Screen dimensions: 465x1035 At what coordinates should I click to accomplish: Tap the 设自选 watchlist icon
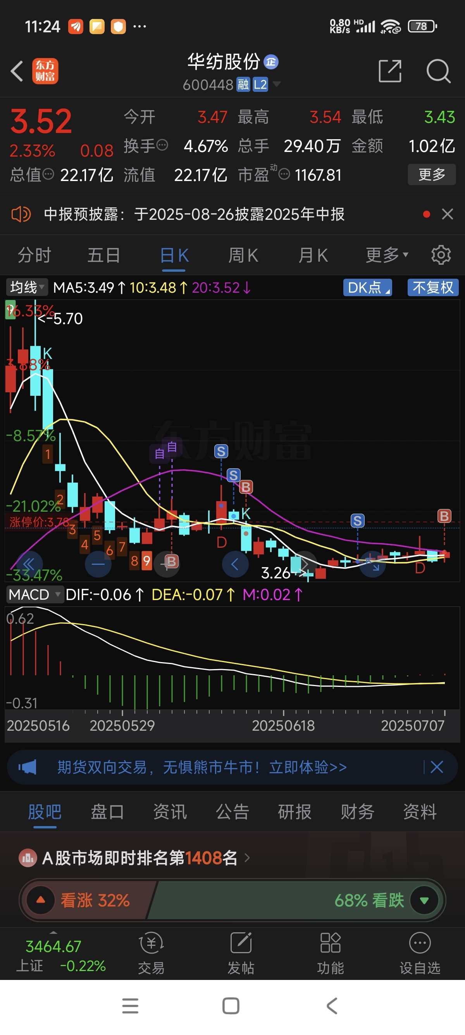420,954
